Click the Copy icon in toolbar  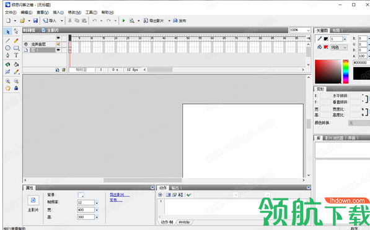pos(77,21)
